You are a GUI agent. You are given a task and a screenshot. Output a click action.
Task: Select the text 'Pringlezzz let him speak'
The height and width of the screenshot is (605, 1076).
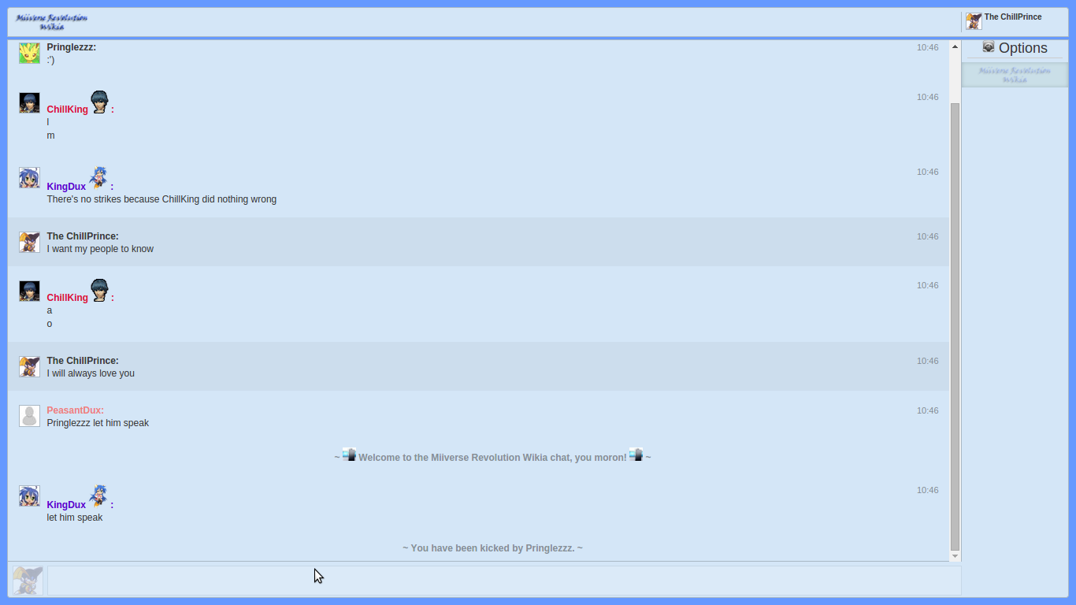[x=98, y=423]
